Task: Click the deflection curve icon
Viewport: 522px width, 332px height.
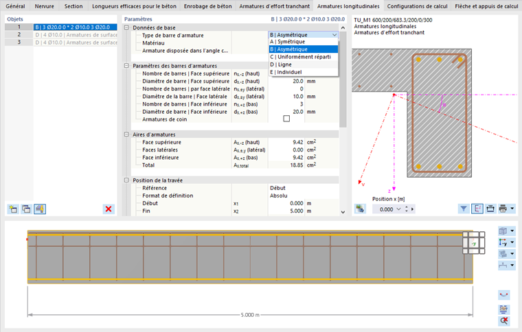Action: 503,295
